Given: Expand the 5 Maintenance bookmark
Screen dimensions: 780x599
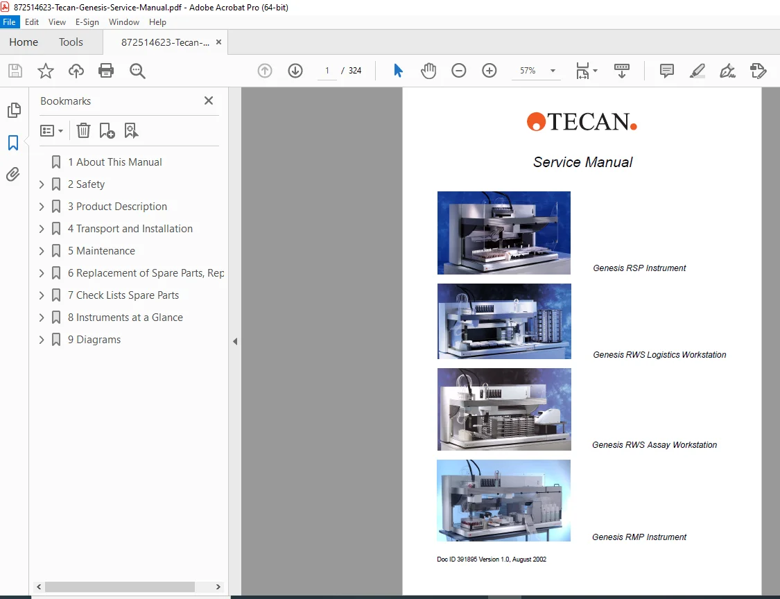Looking at the screenshot, I should click(42, 251).
